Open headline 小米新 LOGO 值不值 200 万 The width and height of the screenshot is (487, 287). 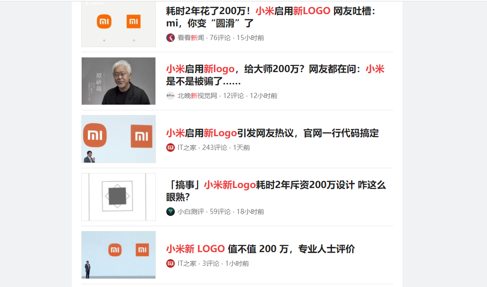pyautogui.click(x=260, y=249)
